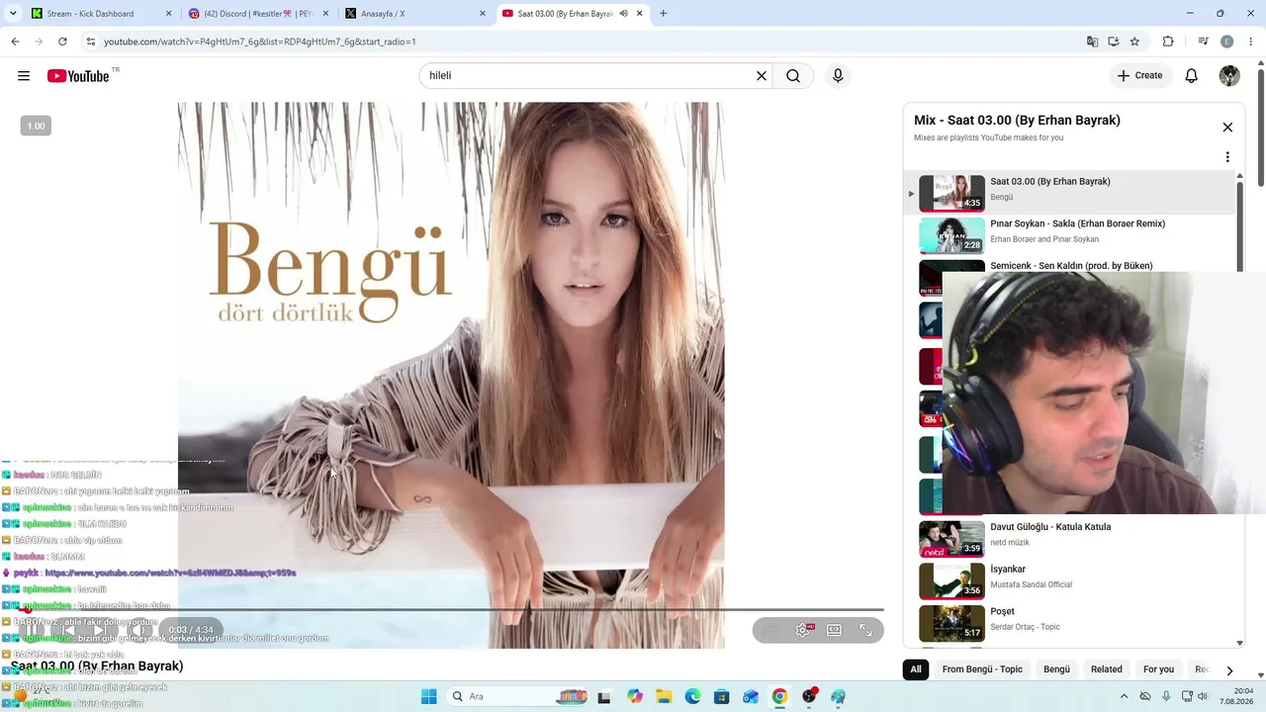The height and width of the screenshot is (712, 1266).
Task: Open Chrome three-dot menu
Action: (1251, 42)
